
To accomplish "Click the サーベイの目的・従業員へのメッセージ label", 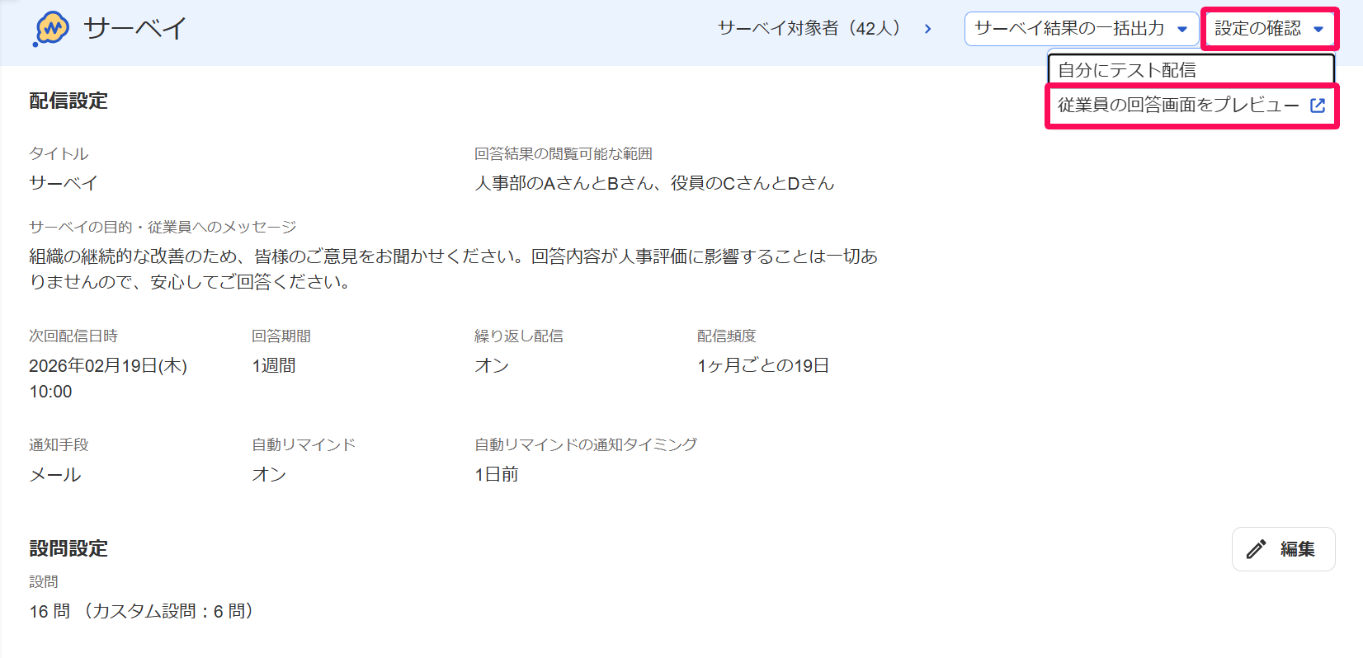I will (x=163, y=227).
